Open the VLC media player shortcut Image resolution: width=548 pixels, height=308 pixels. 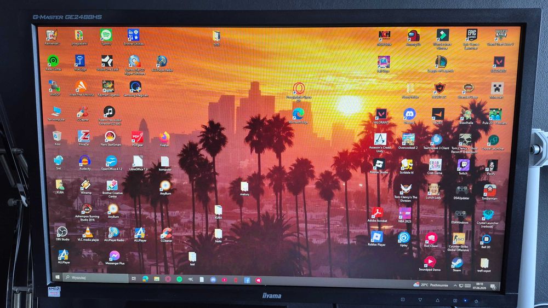tap(88, 234)
